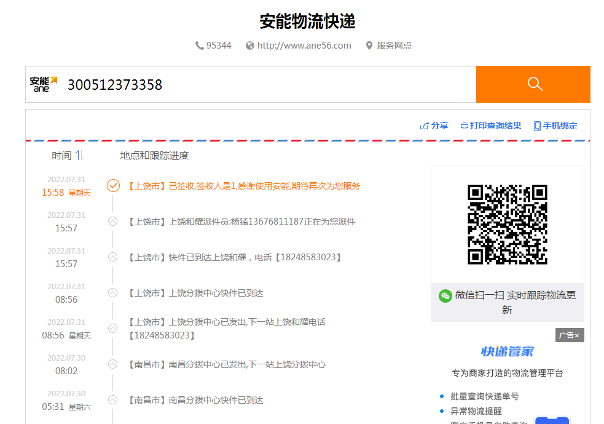604x424 pixels.
Task: Click the globe icon beside the website URL
Action: click(250, 46)
